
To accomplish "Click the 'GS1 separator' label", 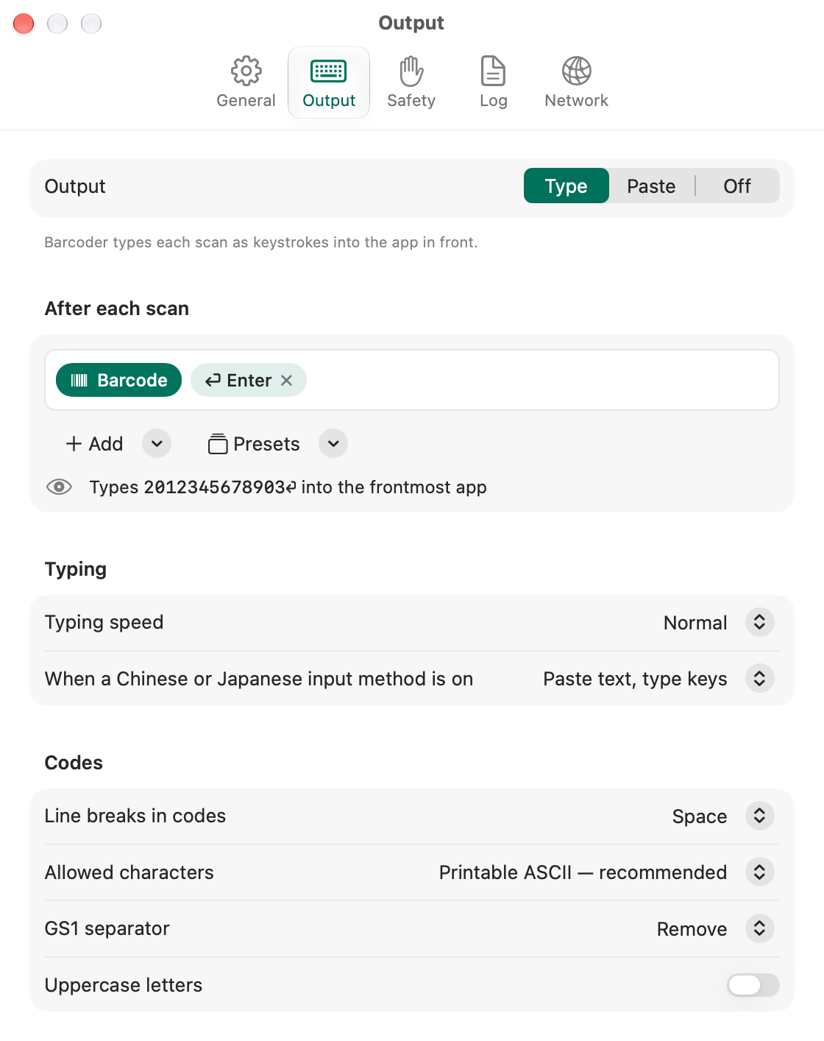I will tap(107, 928).
